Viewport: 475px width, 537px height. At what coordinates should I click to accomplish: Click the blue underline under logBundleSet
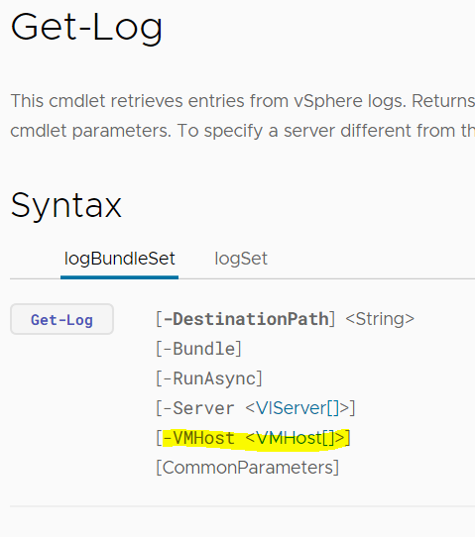pos(119,277)
